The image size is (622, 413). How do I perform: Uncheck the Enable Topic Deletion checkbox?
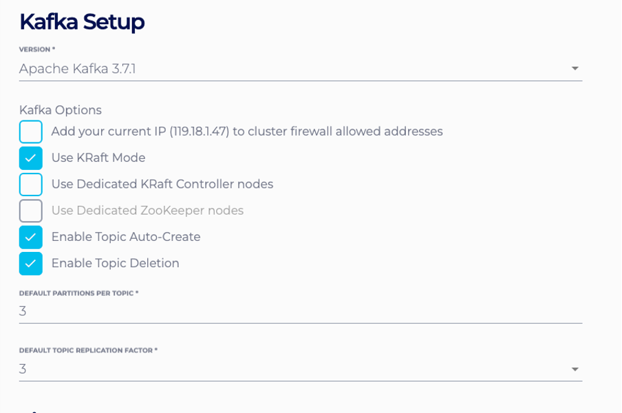pyautogui.click(x=31, y=263)
